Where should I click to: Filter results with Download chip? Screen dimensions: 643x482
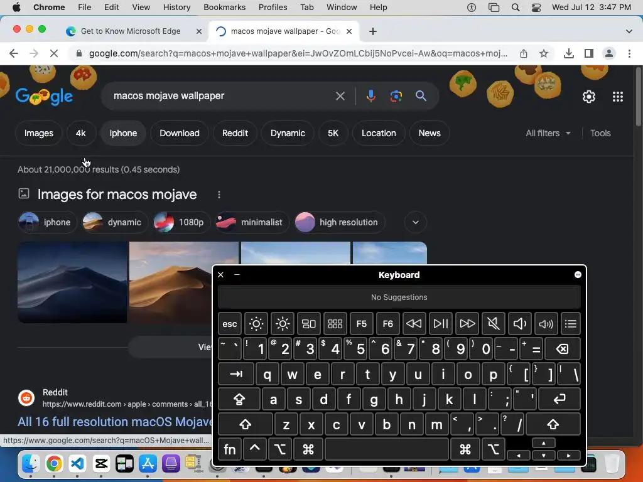(x=179, y=133)
